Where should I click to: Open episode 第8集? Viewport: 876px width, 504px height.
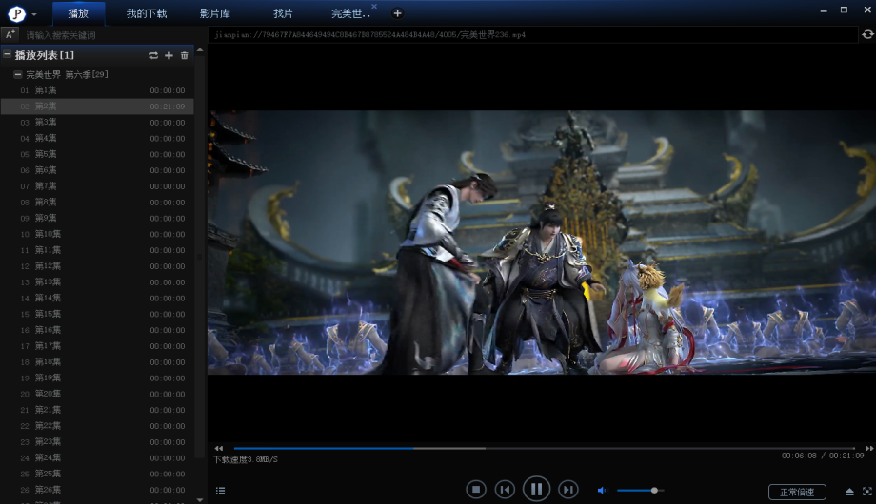pos(97,202)
